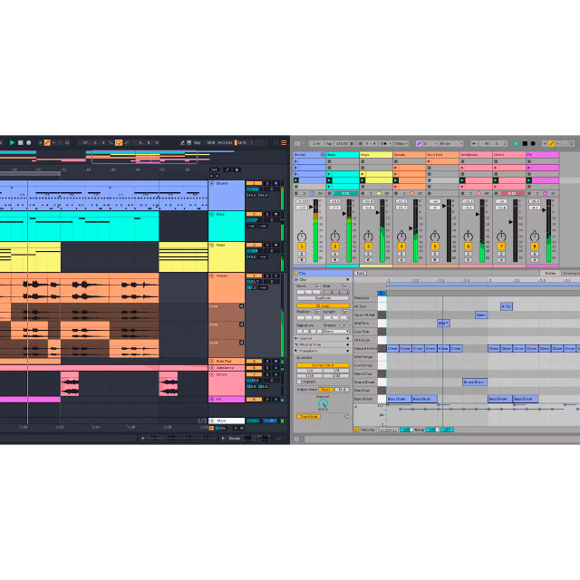
Task: Solo the Vocals track in arrangement
Action: tap(267, 275)
